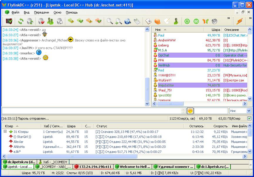Open the orange upload queue icon
This screenshot has width=254, height=177.
point(89,21)
